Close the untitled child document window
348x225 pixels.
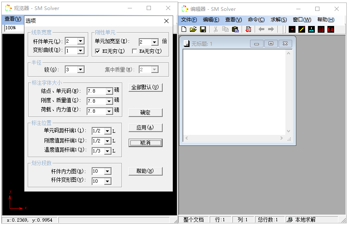285,44
